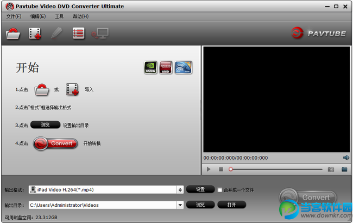
Task: Click the Pavtube app icon in the title bar
Action: (x=10, y=6)
